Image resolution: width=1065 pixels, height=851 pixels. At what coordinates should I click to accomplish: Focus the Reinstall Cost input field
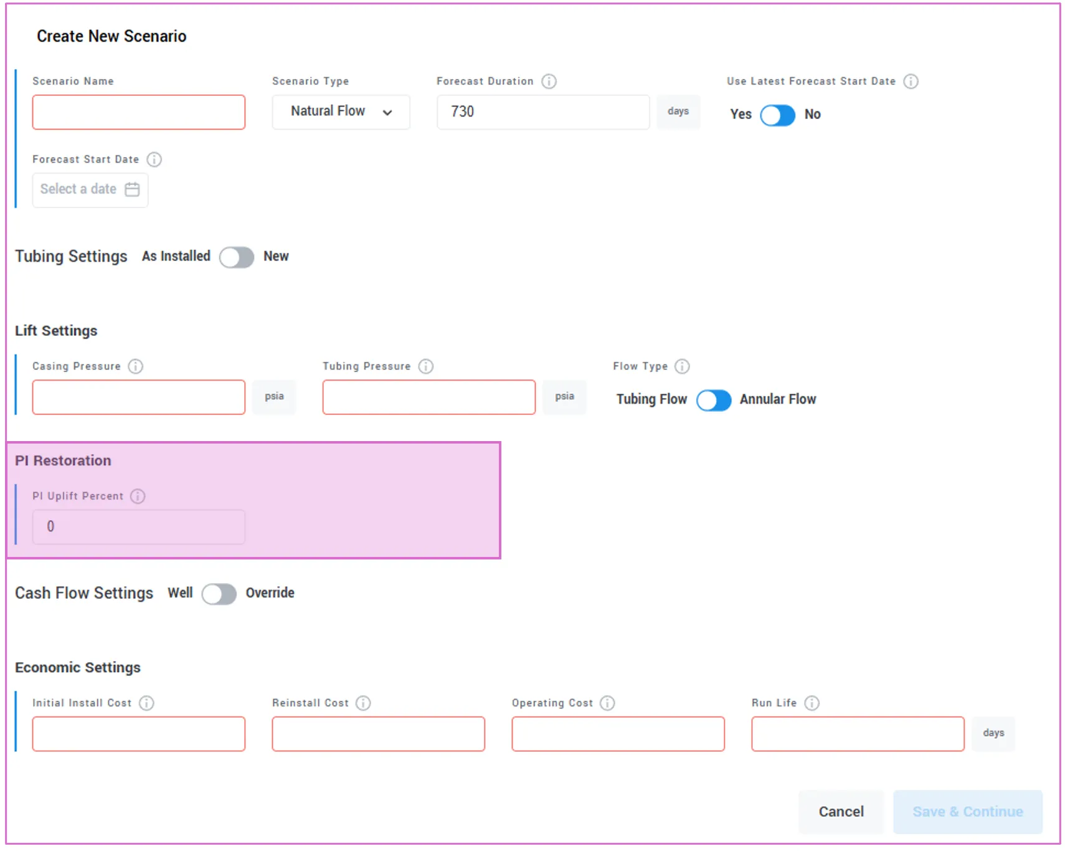pyautogui.click(x=379, y=734)
